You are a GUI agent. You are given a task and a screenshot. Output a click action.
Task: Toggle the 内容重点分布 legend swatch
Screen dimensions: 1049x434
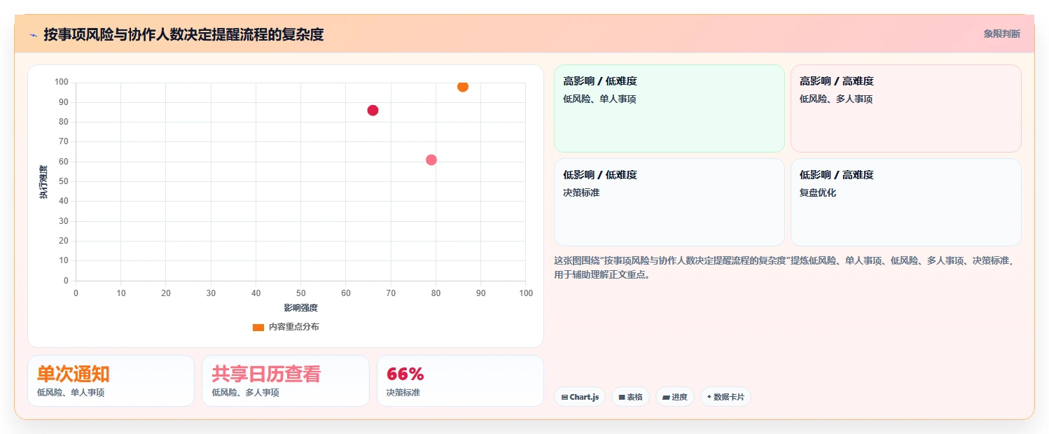point(258,327)
